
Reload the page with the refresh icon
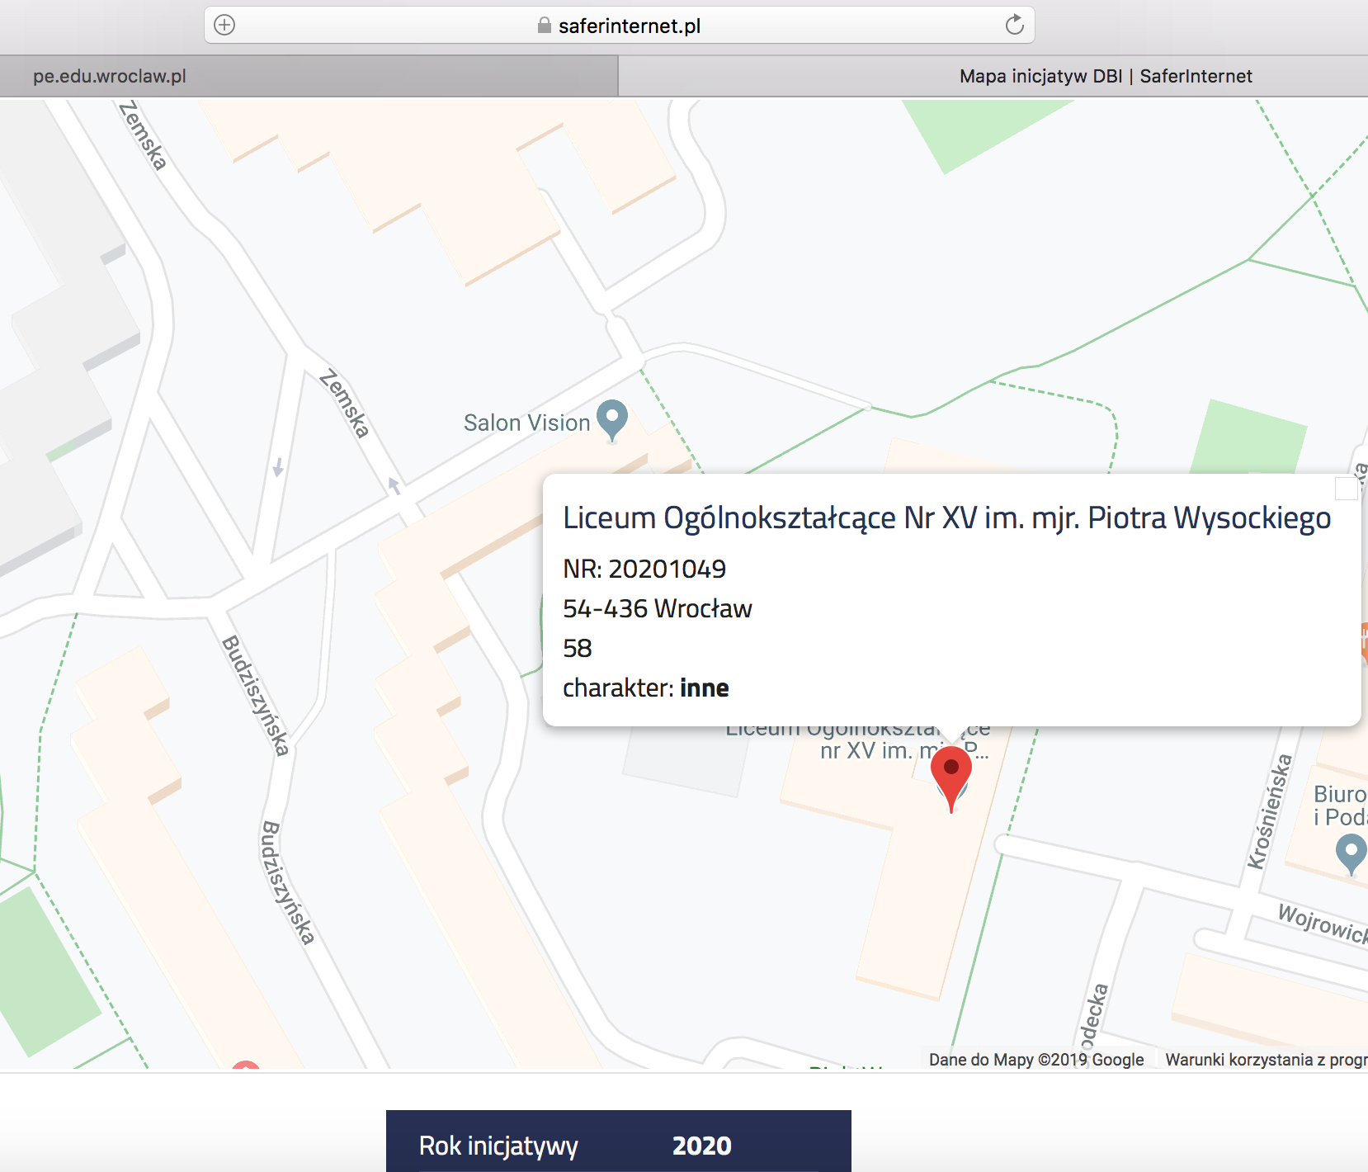(1014, 25)
